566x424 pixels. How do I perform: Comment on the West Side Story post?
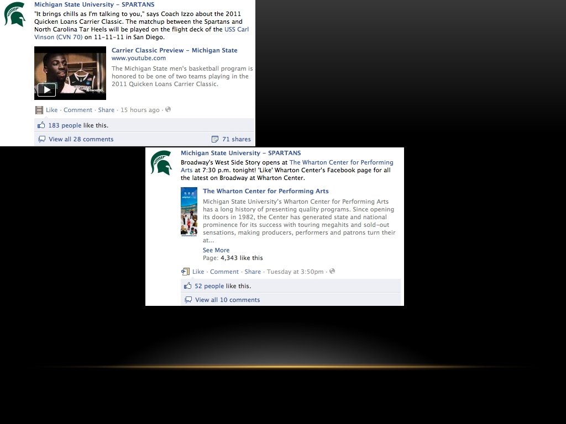click(x=224, y=272)
